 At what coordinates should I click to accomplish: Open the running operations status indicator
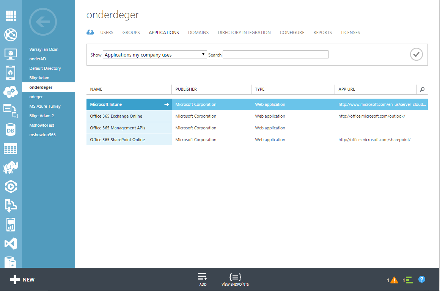408,280
